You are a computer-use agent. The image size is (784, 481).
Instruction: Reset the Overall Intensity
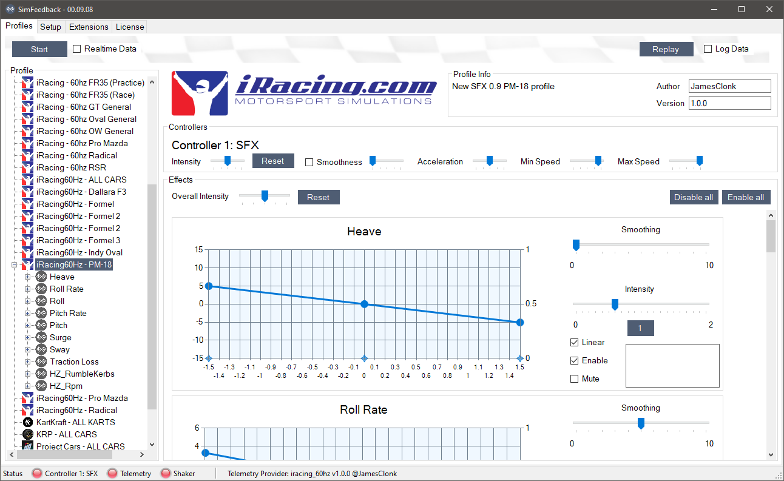(318, 197)
